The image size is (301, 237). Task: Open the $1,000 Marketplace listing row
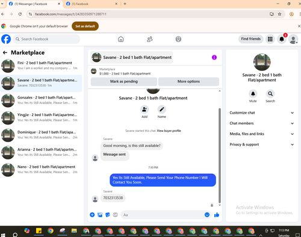(155, 72)
